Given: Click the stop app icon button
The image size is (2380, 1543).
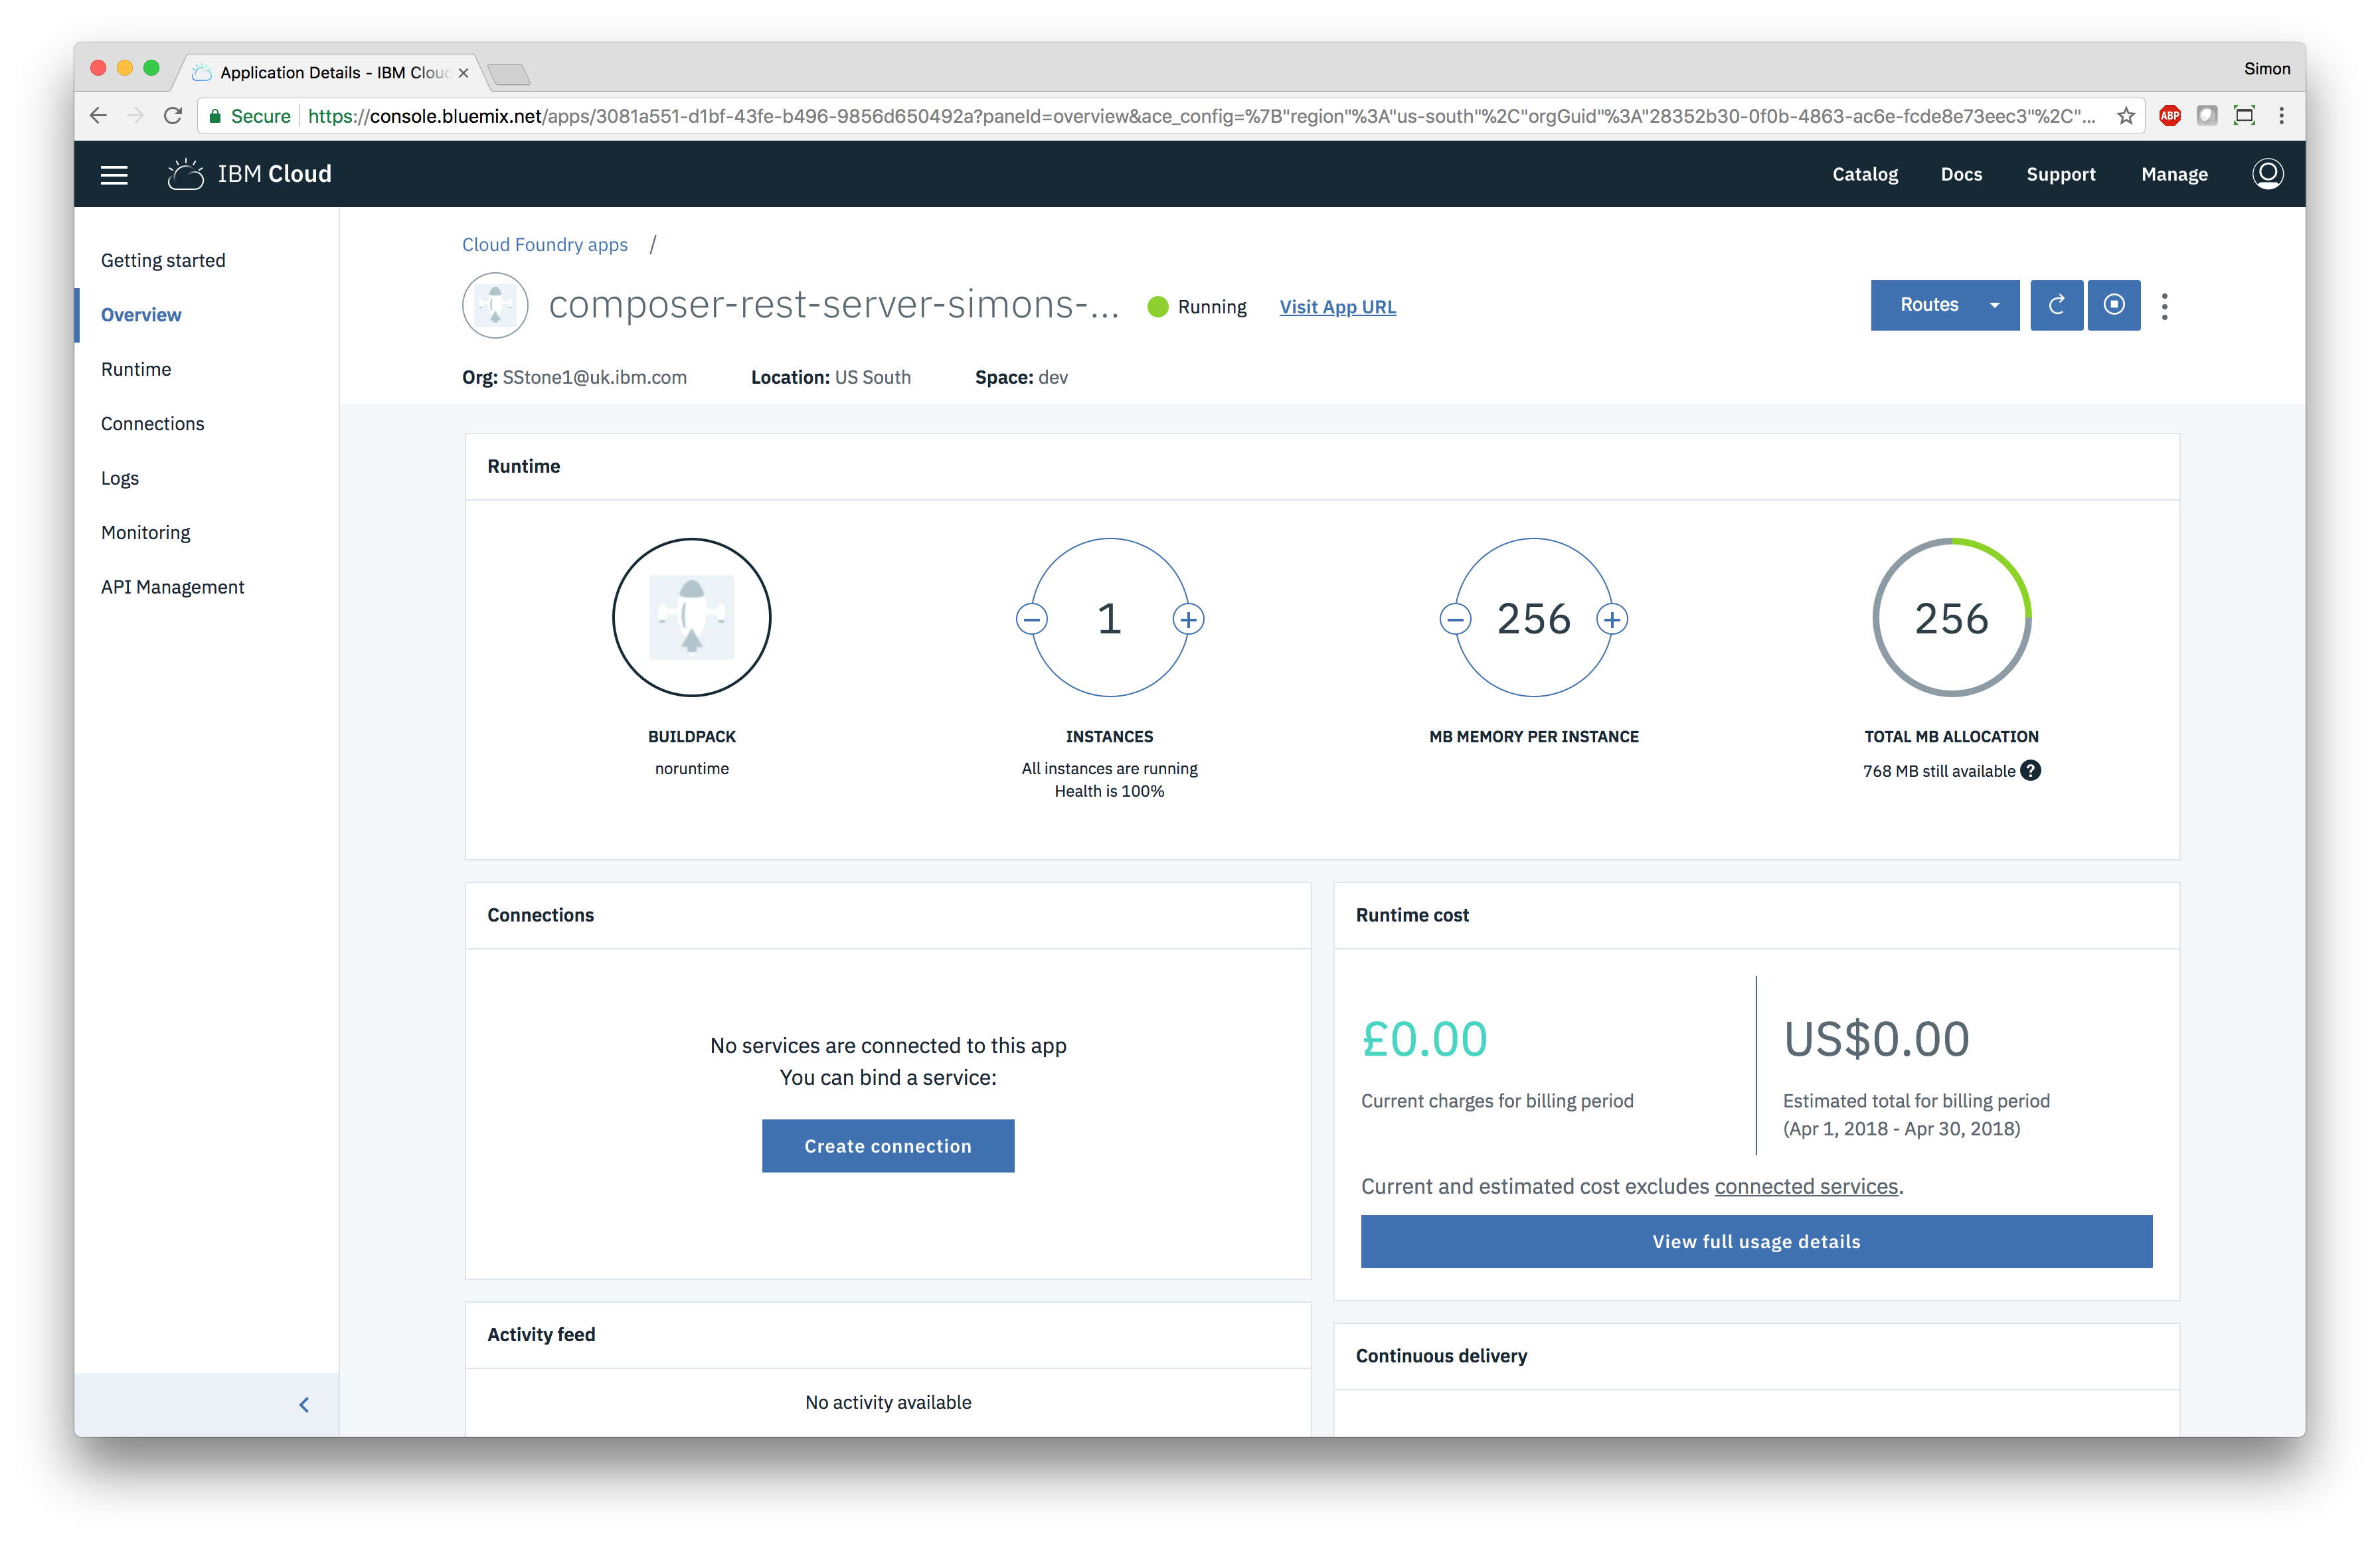Looking at the screenshot, I should point(2113,305).
